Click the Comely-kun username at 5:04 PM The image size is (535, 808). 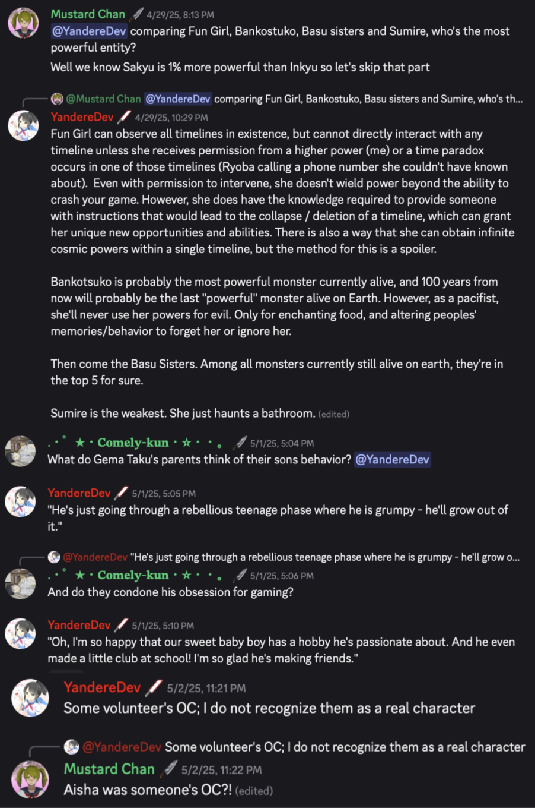click(x=133, y=443)
